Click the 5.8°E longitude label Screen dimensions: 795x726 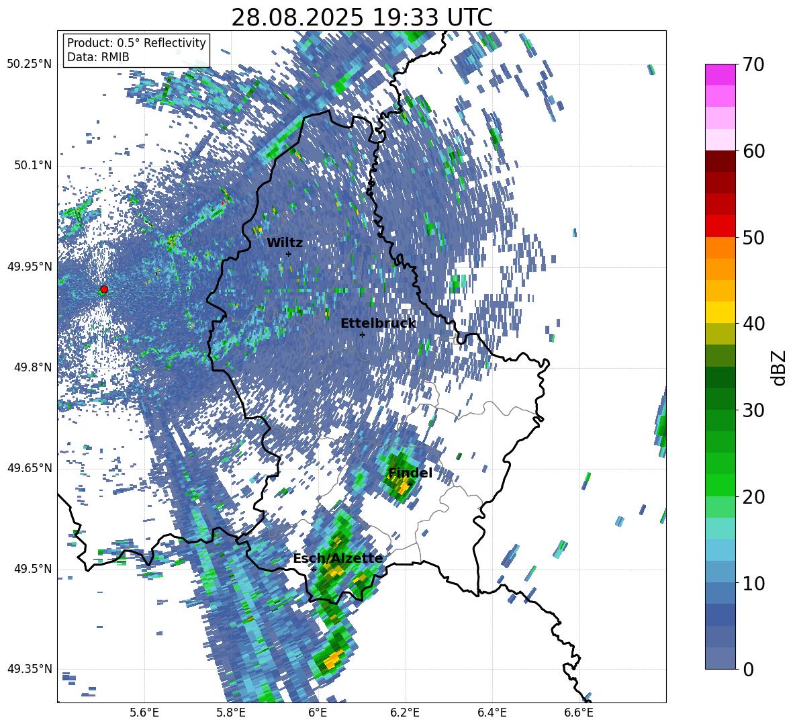coord(231,713)
